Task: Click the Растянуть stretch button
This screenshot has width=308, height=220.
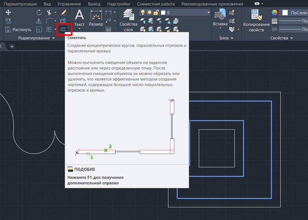Action: [18, 29]
